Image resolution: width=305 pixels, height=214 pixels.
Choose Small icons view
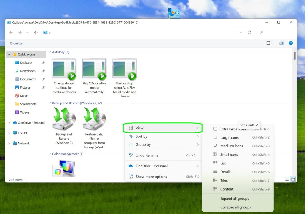[x=238, y=155]
